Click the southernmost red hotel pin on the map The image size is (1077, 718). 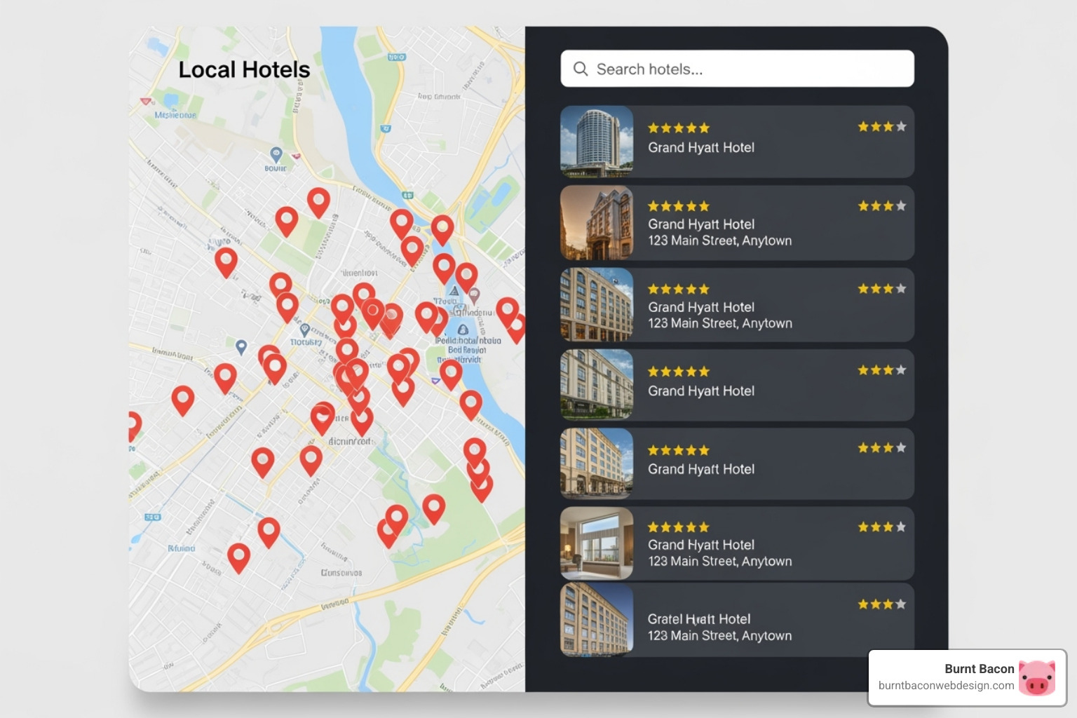point(239,557)
